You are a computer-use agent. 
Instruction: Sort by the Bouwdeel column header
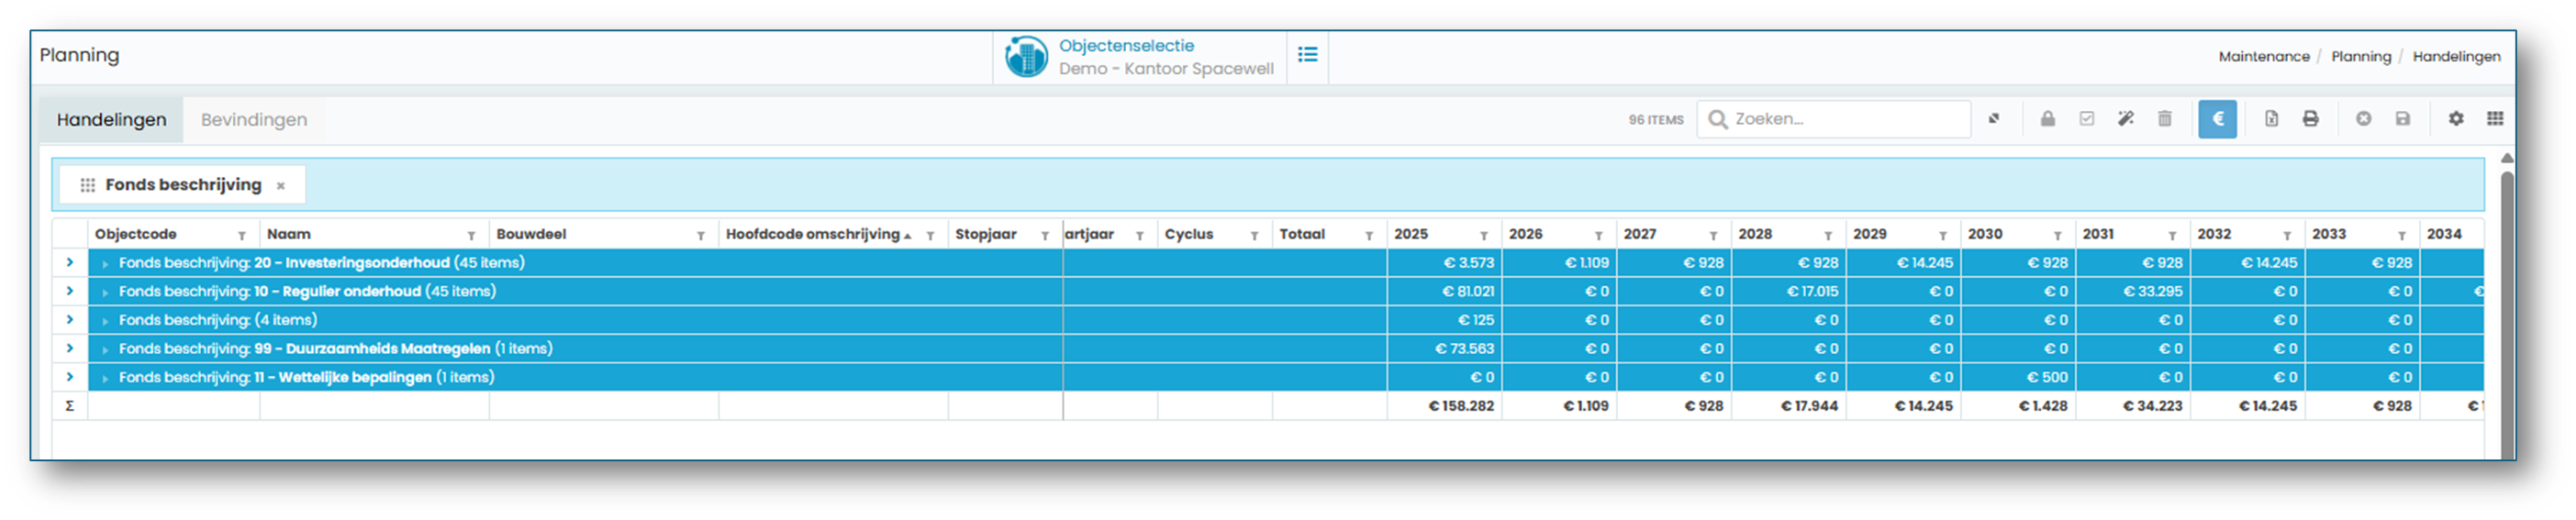[531, 234]
